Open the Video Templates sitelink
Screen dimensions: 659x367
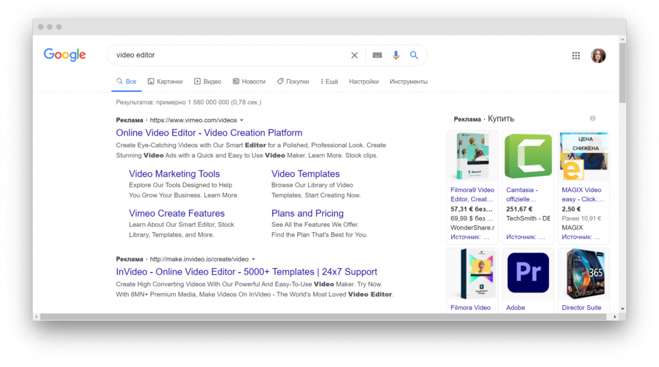tap(305, 174)
